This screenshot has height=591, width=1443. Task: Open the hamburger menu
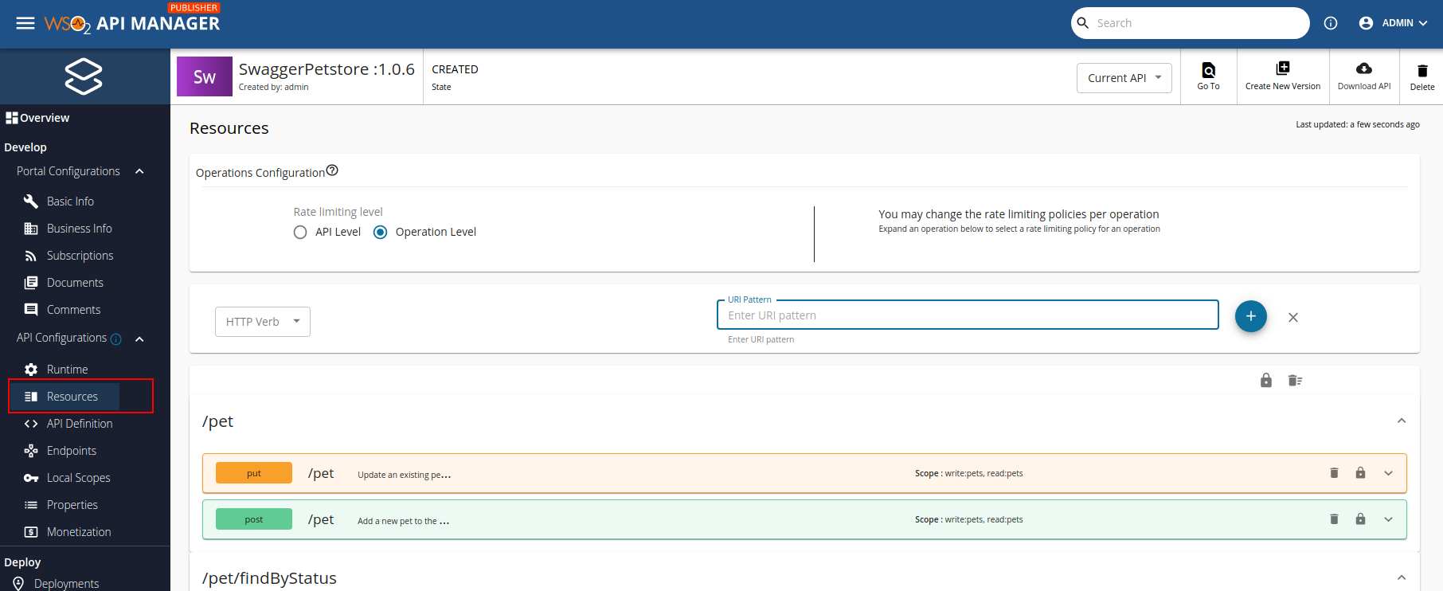[25, 23]
